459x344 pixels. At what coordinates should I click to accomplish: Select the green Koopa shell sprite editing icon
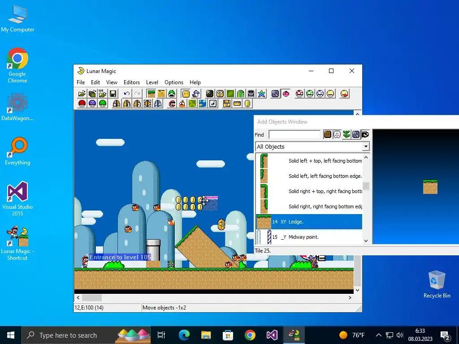click(172, 94)
